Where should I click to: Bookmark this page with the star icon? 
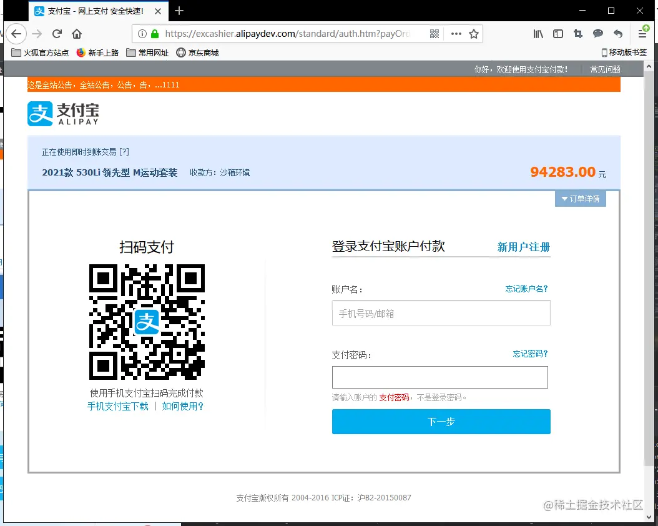pos(474,34)
